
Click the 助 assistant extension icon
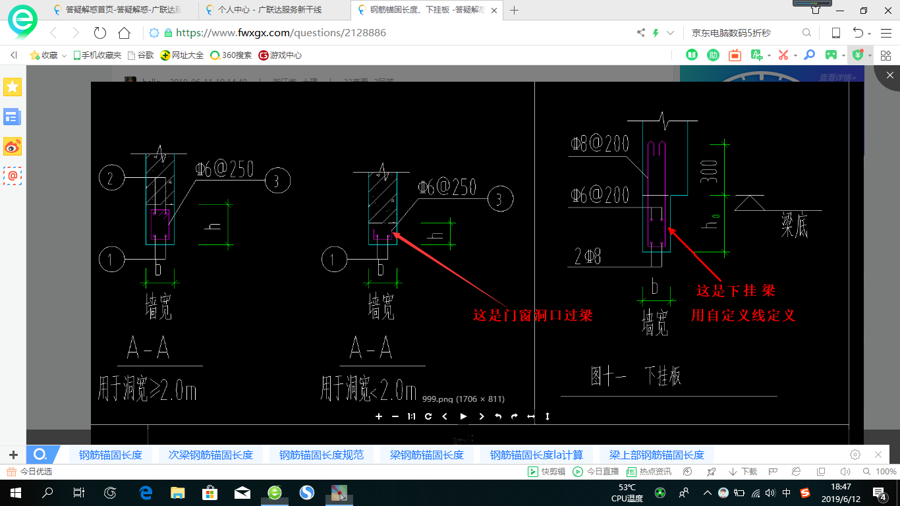click(713, 55)
